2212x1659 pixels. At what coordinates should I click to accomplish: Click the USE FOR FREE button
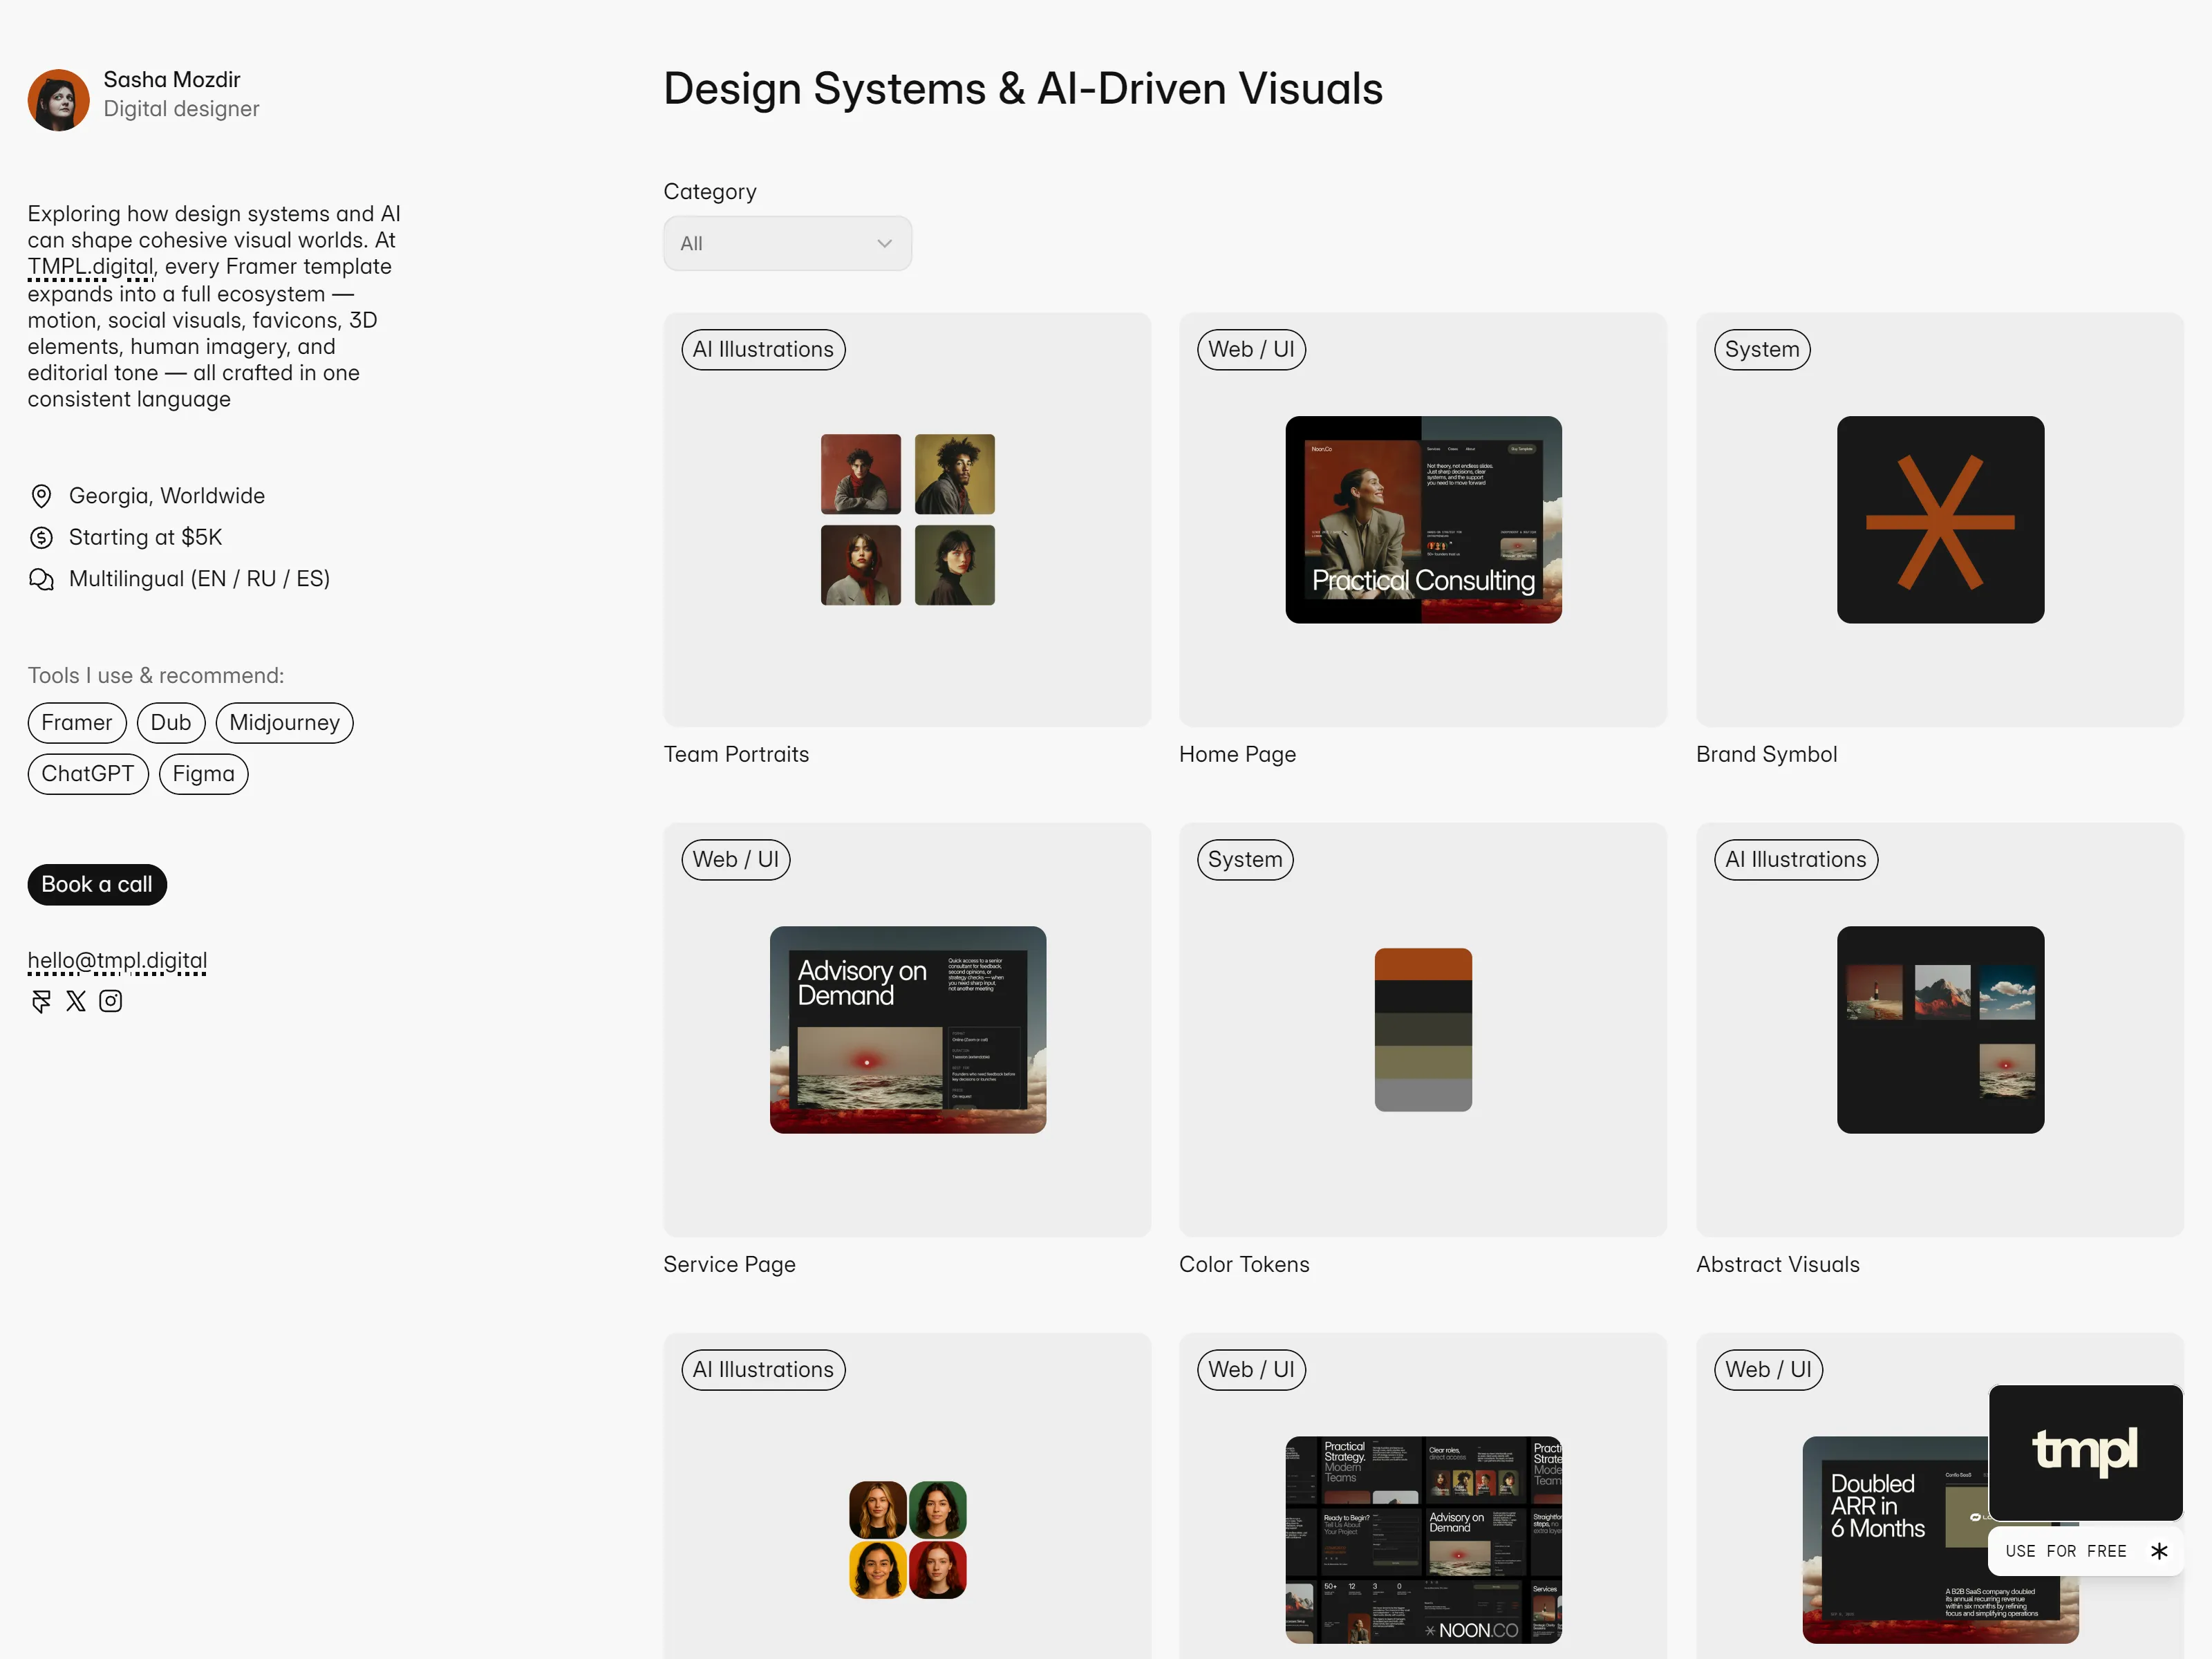tap(2085, 1551)
